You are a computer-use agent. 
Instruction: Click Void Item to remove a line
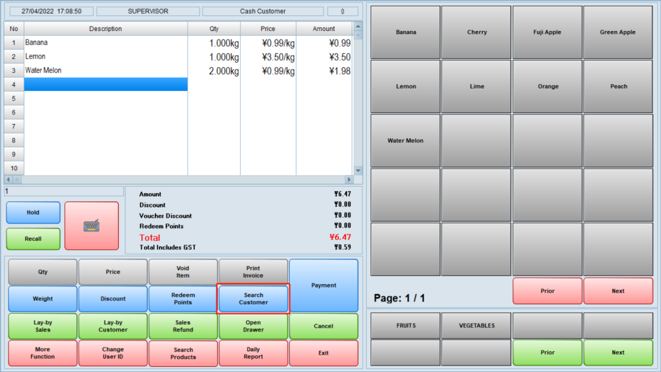(183, 272)
